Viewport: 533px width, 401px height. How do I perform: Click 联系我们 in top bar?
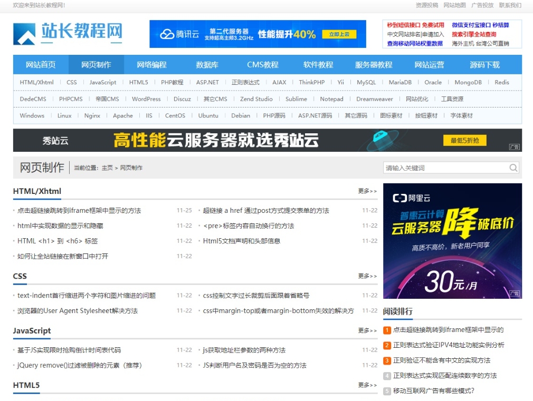click(510, 5)
